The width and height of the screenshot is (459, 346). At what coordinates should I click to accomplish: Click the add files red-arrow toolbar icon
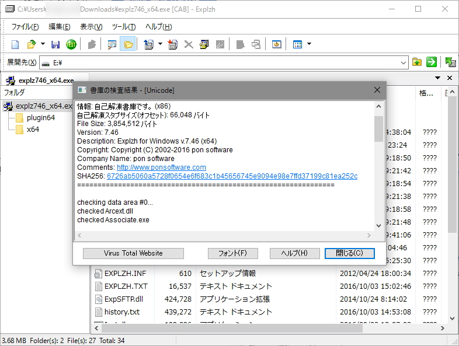point(173,44)
